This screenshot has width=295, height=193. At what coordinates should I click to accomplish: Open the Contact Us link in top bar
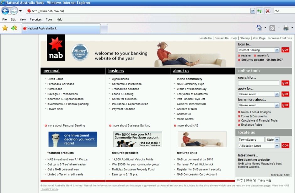(222, 38)
